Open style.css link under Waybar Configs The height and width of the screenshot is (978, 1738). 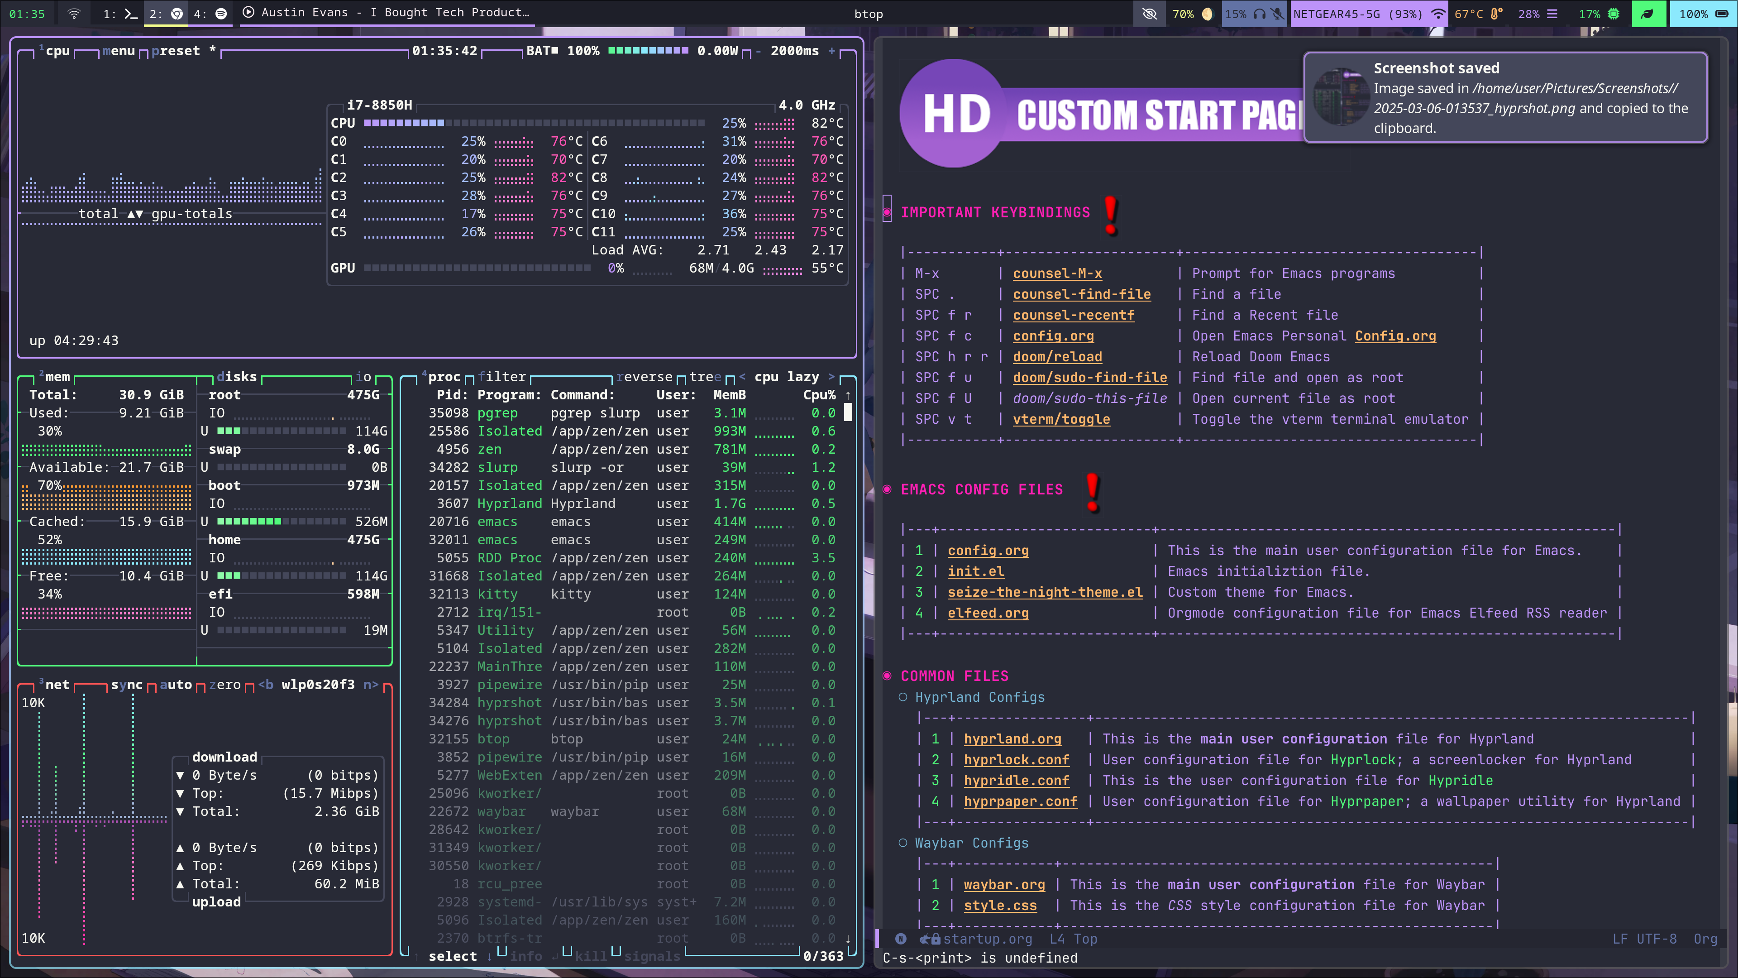[x=1000, y=906]
